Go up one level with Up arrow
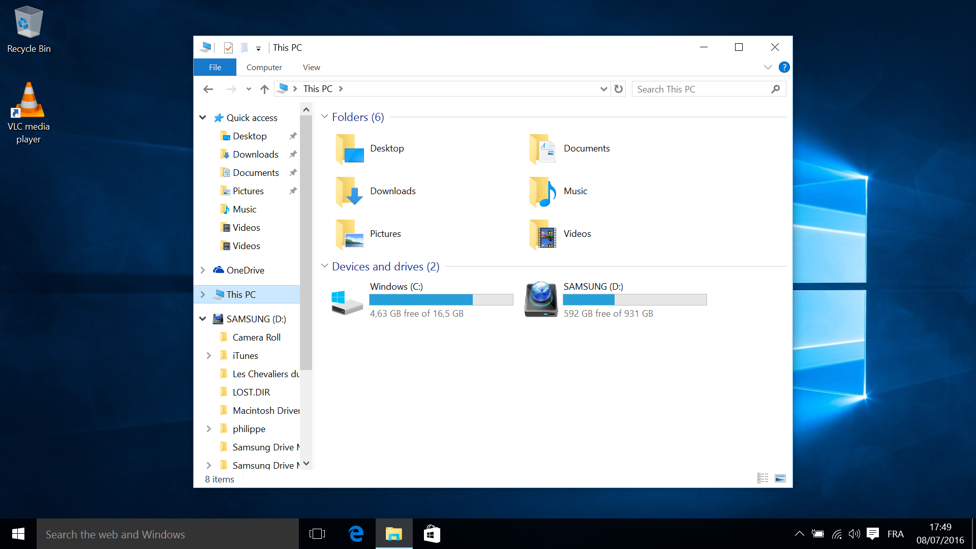 (x=264, y=89)
